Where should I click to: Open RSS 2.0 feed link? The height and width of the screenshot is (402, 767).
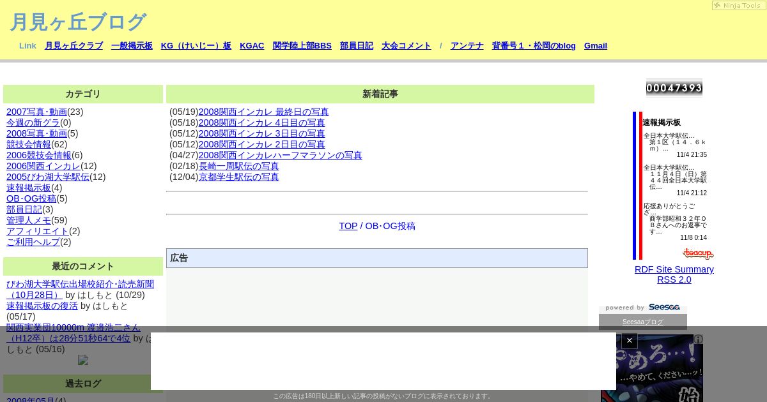(674, 279)
